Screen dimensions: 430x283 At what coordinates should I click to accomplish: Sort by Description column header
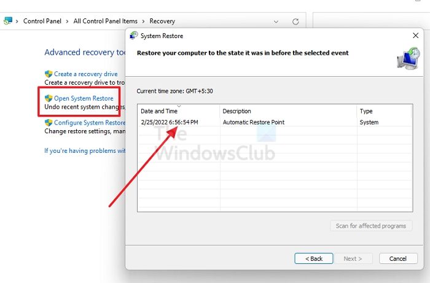pyautogui.click(x=288, y=111)
